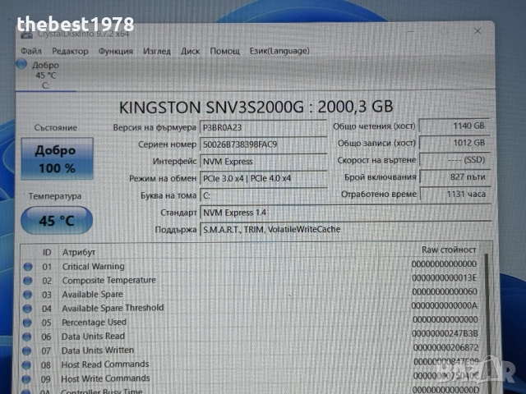526x394 pixels.
Task: Select the Host Write Commands attribute
Action: [x=251, y=378]
